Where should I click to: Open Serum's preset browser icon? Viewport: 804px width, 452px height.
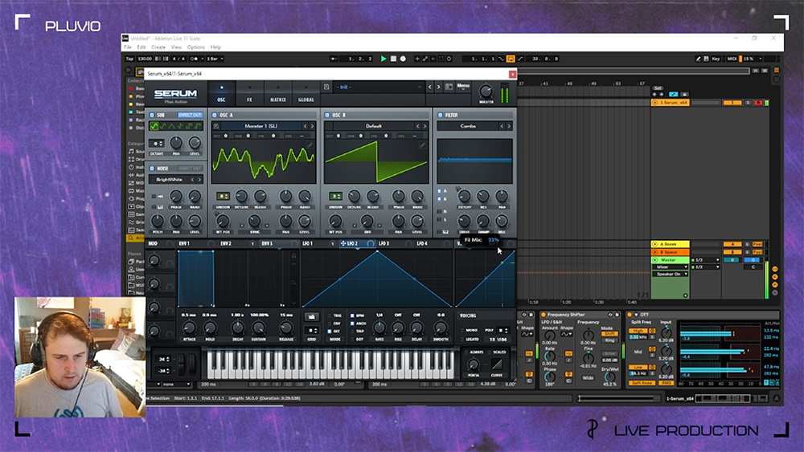pos(449,87)
